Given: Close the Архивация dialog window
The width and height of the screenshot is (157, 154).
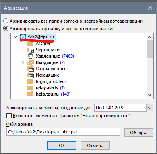Looking at the screenshot, I should tap(150, 8).
